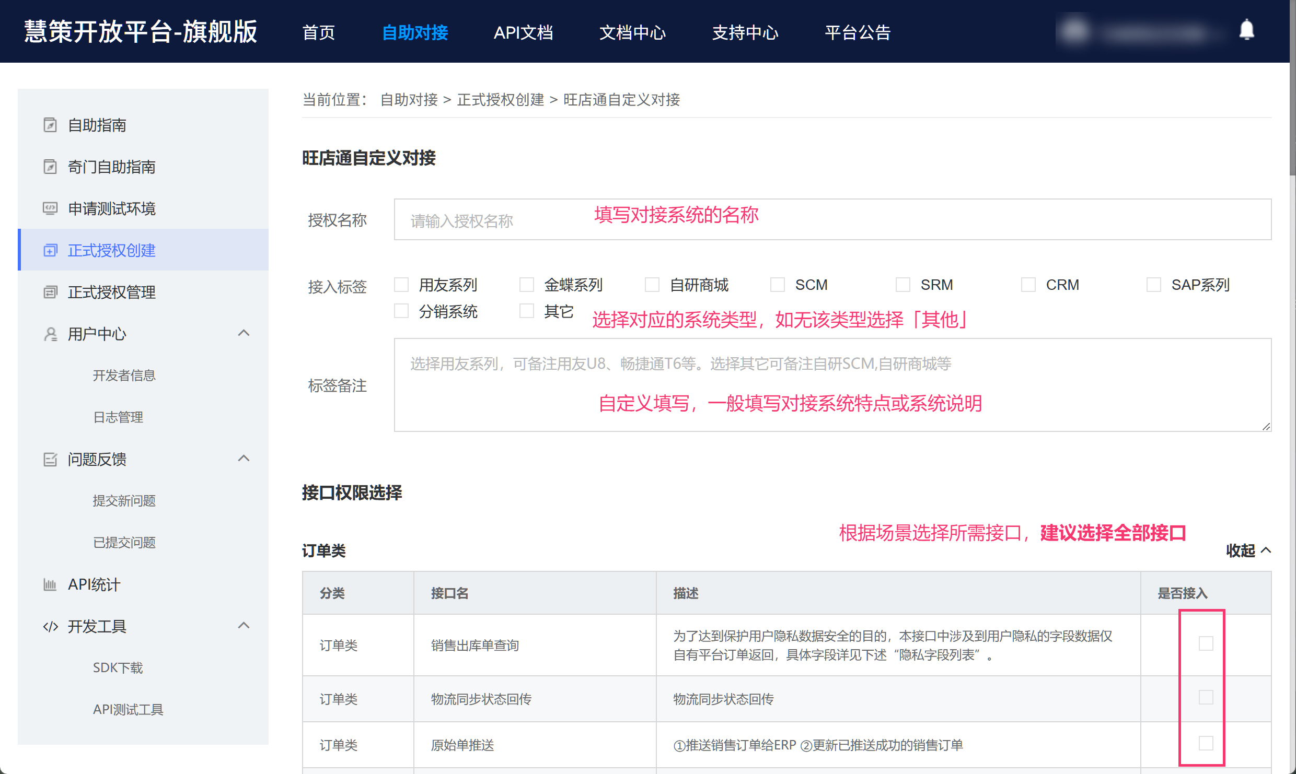Go to 首页 in top navigation
1296x774 pixels.
coord(319,32)
